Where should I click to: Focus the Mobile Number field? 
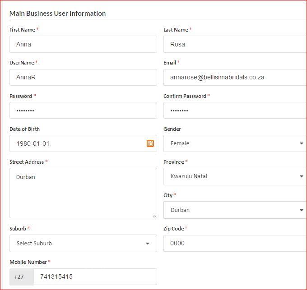point(95,276)
